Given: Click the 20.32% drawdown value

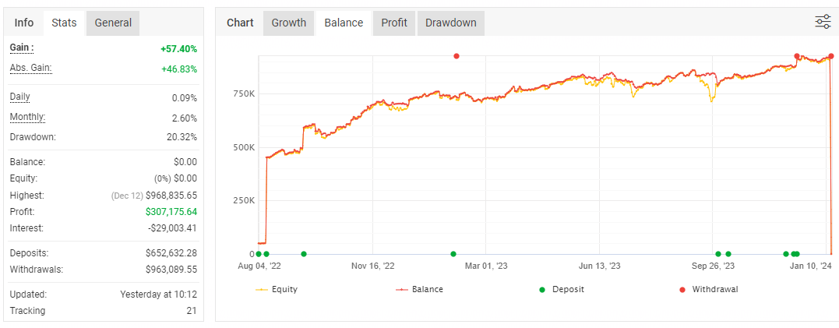Looking at the screenshot, I should click(182, 137).
